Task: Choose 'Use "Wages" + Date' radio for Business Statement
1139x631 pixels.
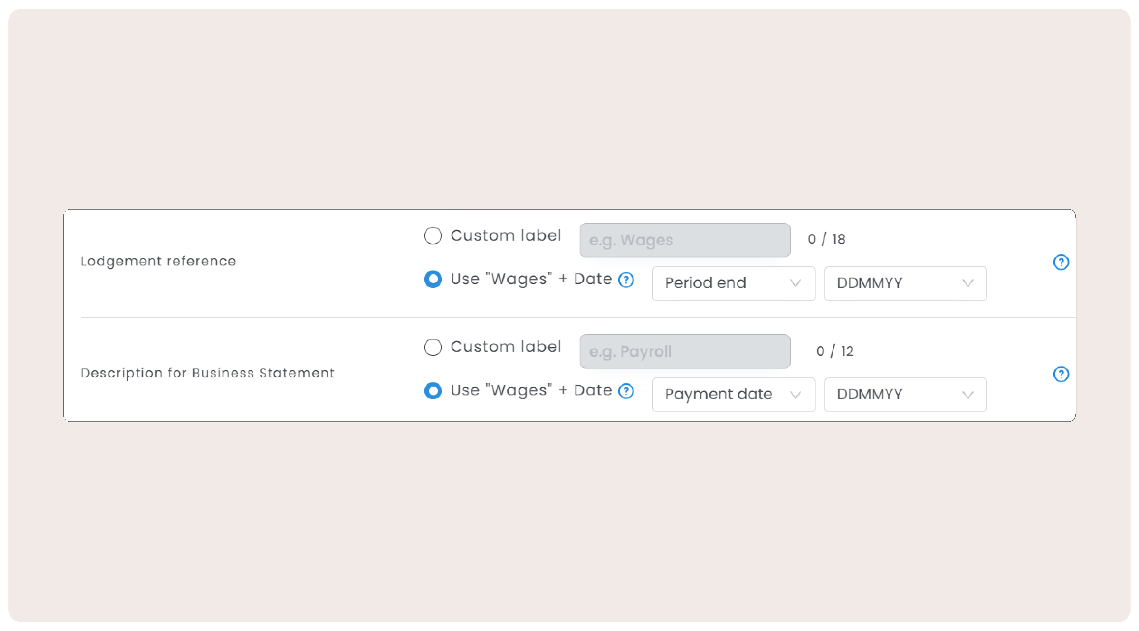Action: [432, 391]
